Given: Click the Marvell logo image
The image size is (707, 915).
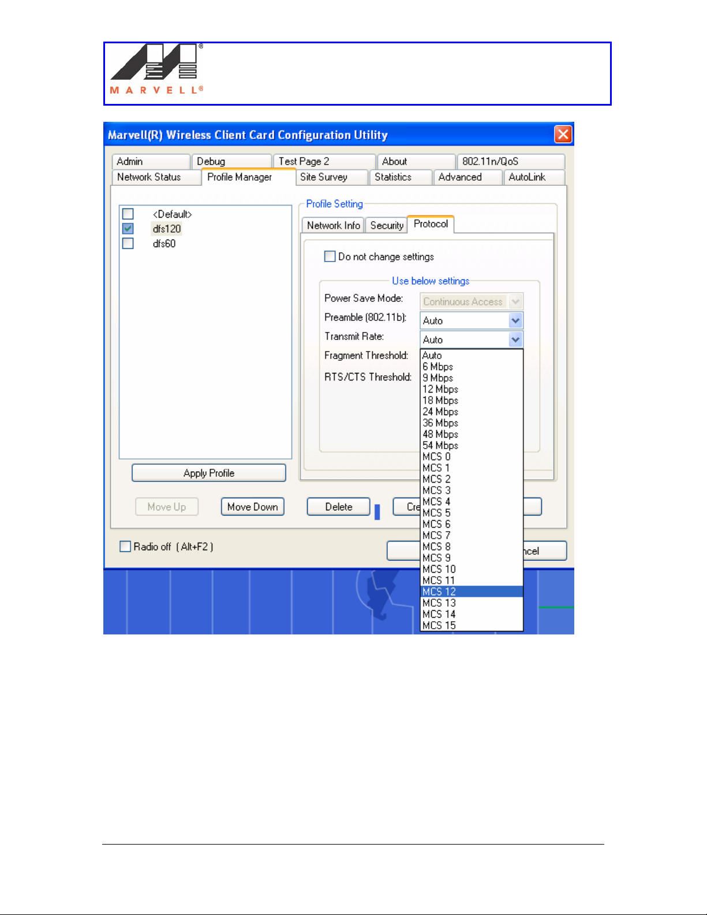Looking at the screenshot, I should (156, 69).
